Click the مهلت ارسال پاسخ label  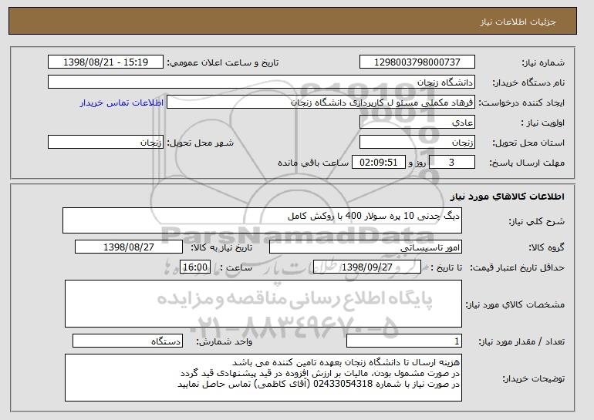527,163
